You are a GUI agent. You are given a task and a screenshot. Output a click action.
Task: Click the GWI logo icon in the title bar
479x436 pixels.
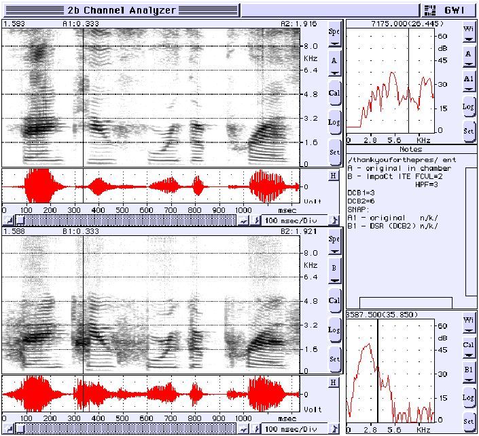coord(430,11)
